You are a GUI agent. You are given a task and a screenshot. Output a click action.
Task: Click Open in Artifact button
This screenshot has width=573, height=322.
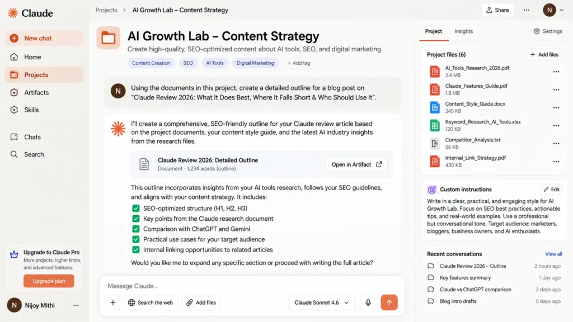[356, 165]
